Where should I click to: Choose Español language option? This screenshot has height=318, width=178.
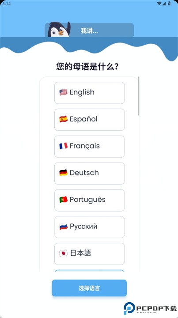point(89,120)
